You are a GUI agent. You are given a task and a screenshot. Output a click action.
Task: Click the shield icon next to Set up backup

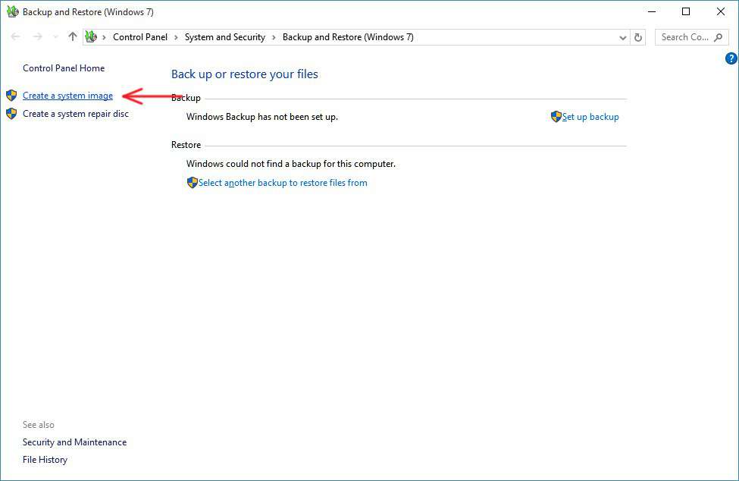pos(556,117)
